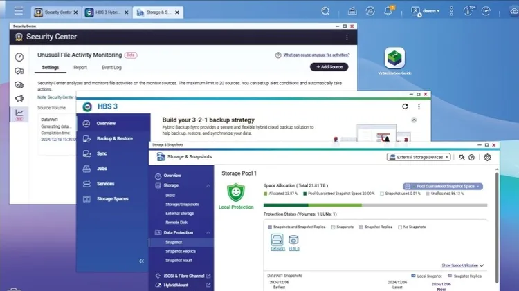Select Snapshot under Data Protection
This screenshot has width=519, height=291.
181,243
